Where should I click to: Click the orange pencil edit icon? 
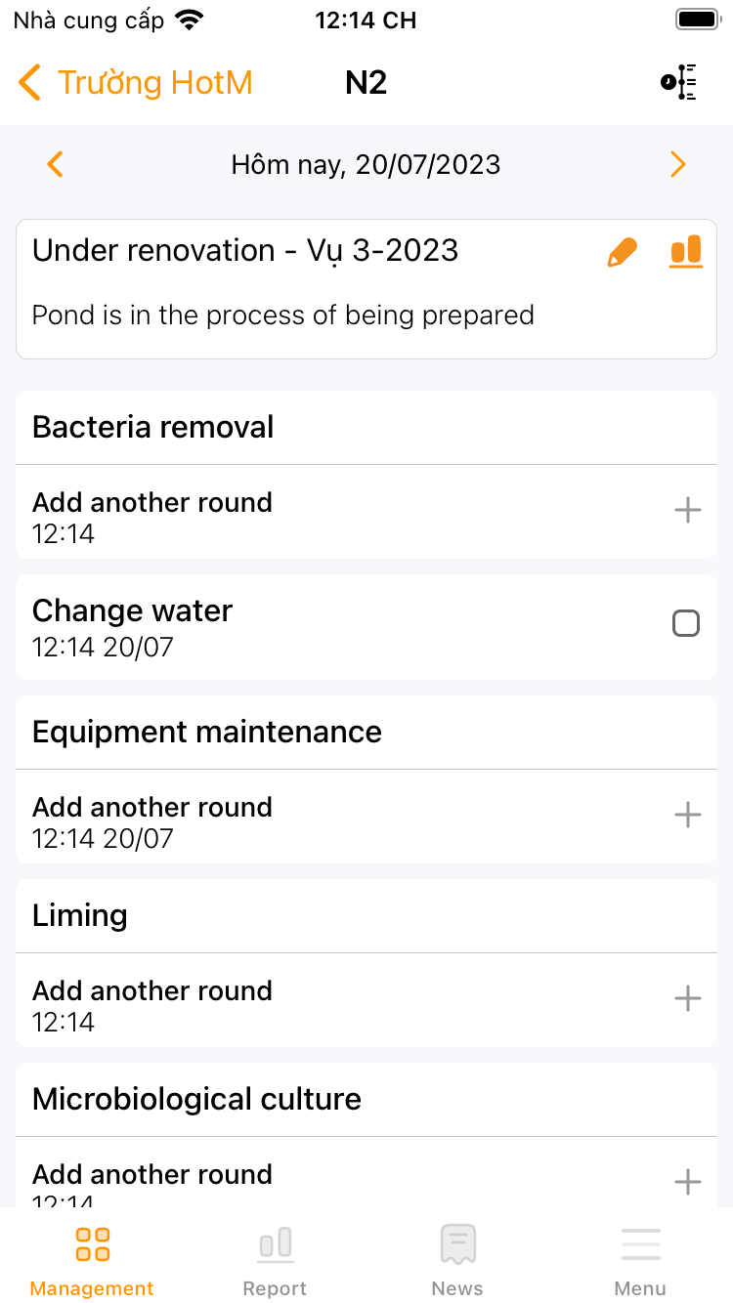click(622, 252)
